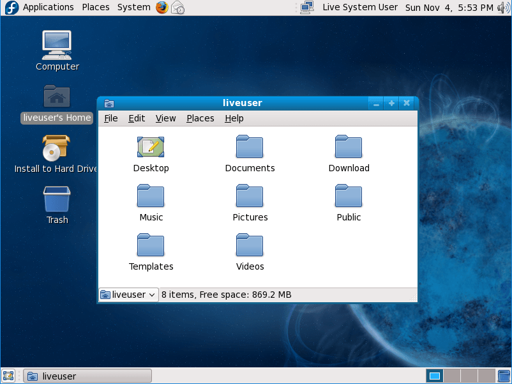This screenshot has width=512, height=384.
Task: Open the Edit menu
Action: (x=137, y=118)
